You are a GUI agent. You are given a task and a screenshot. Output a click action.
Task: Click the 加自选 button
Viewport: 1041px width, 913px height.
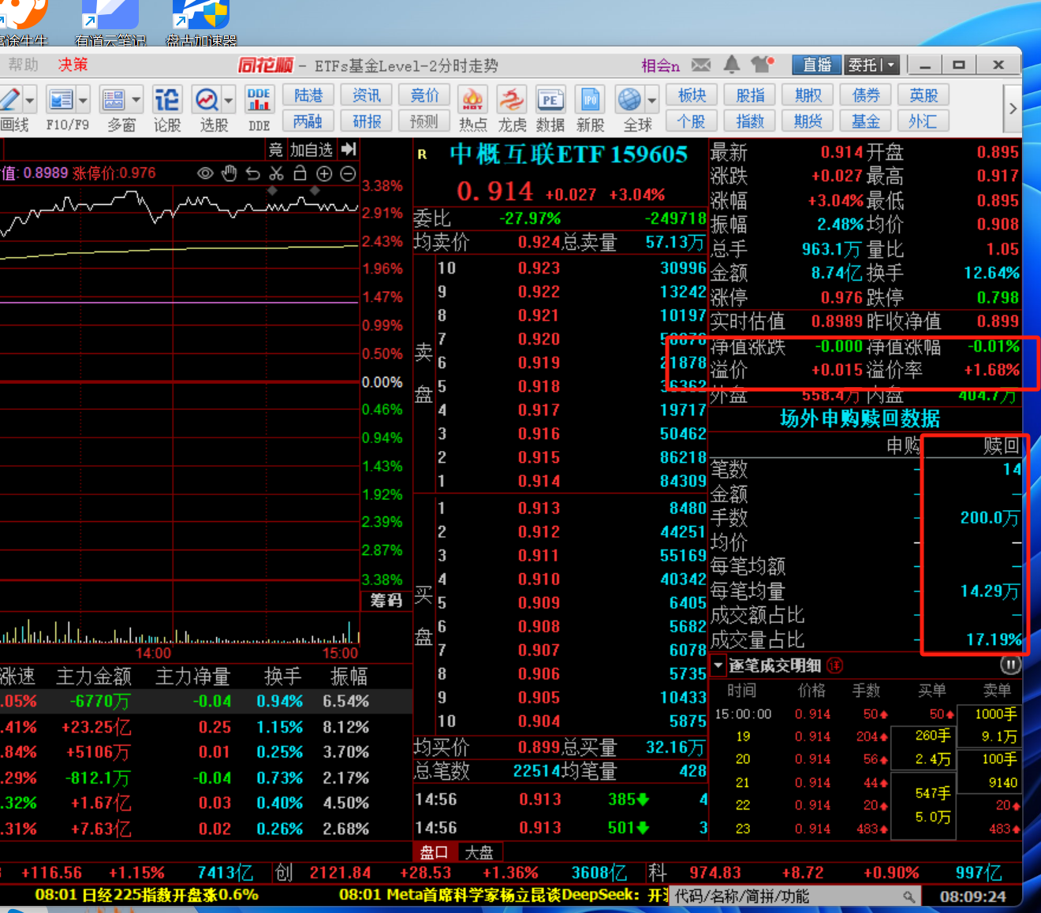pyautogui.click(x=311, y=150)
